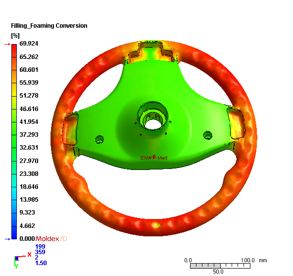Select the Filling_Foaming Conversion title

tap(49, 26)
